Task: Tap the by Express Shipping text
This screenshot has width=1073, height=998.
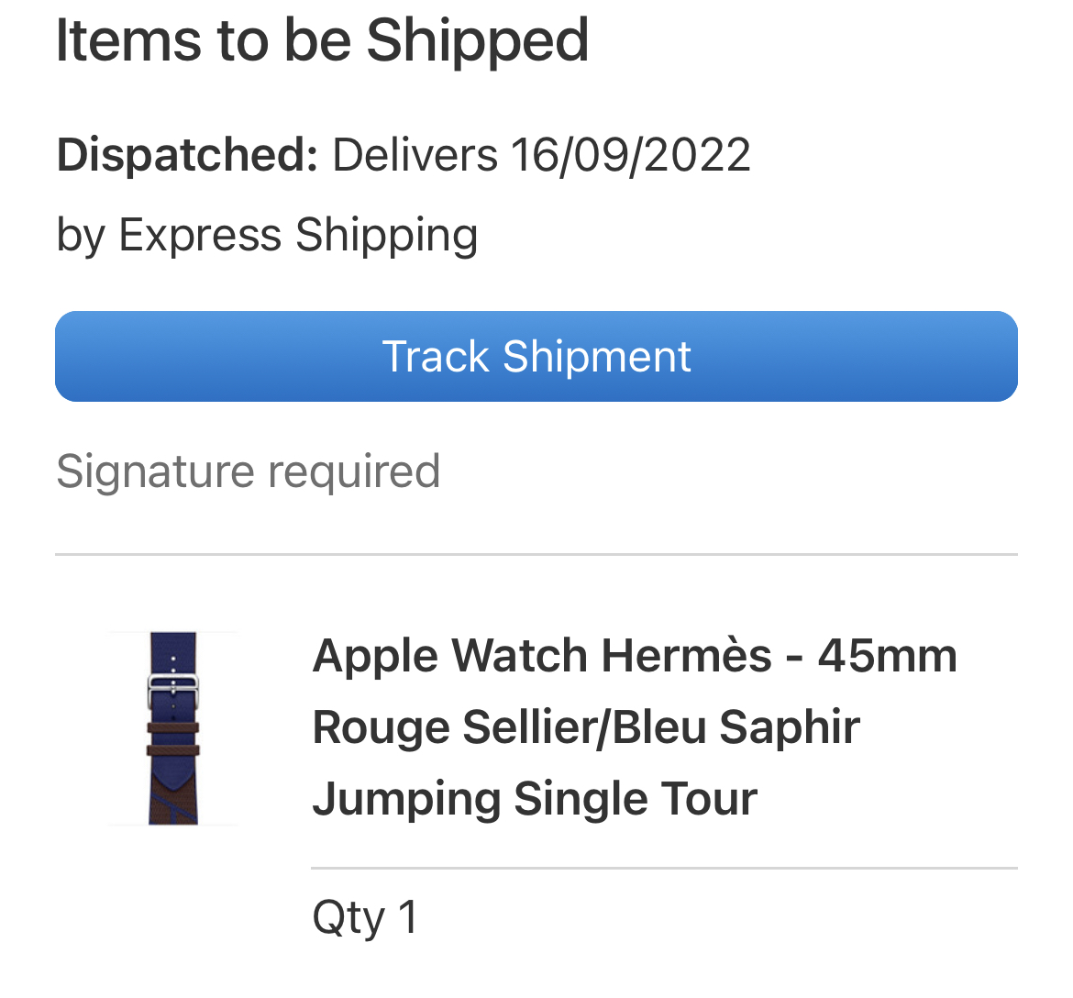Action: tap(267, 235)
